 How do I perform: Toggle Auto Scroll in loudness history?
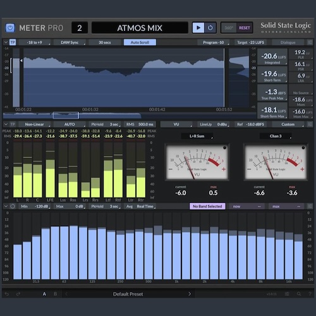point(140,42)
